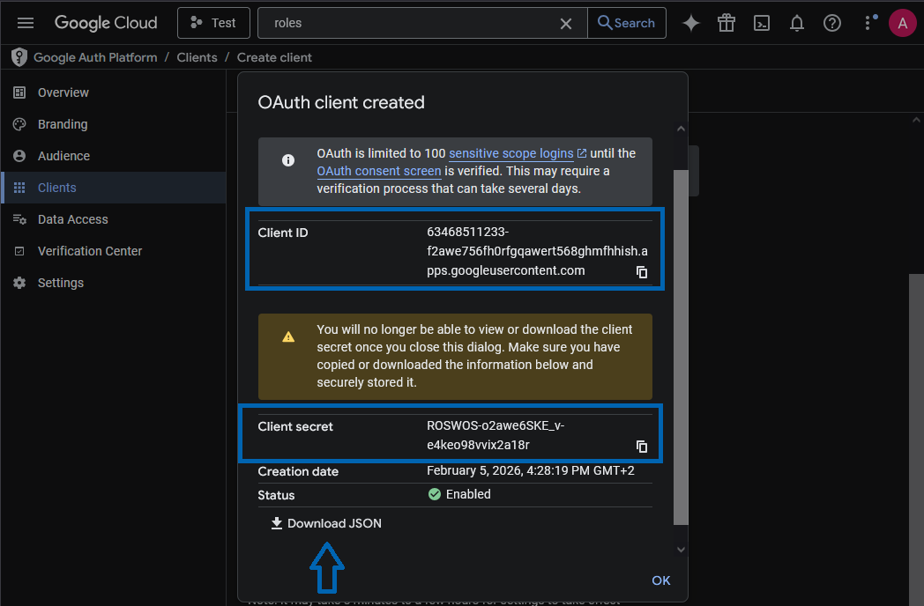Image resolution: width=924 pixels, height=606 pixels.
Task: Open the Branding sidebar section
Action: tap(63, 124)
